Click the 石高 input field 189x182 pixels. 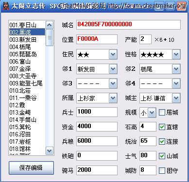coord(148,127)
